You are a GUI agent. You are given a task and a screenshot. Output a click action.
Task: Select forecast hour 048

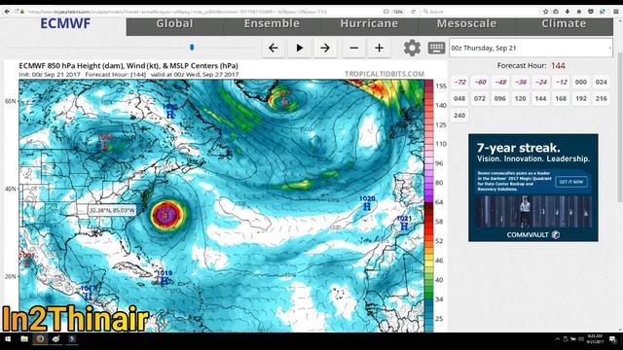tap(459, 98)
